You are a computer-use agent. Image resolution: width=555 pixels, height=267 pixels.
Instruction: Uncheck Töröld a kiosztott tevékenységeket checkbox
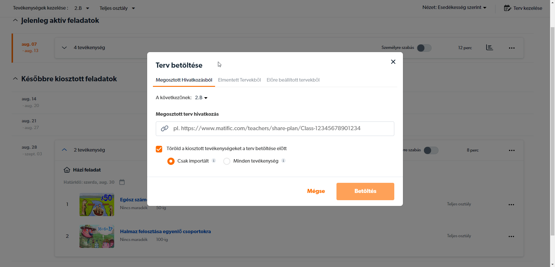pos(159,149)
